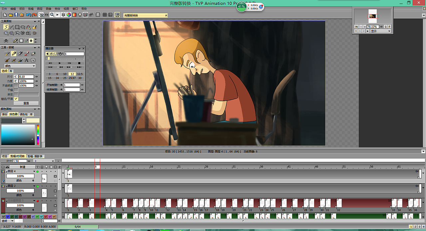Open the 透明 background dropdown
This screenshot has width=426, height=231.
tap(7, 221)
